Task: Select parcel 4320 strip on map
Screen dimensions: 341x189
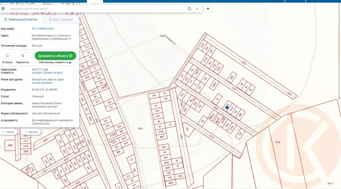Action: tap(244, 63)
